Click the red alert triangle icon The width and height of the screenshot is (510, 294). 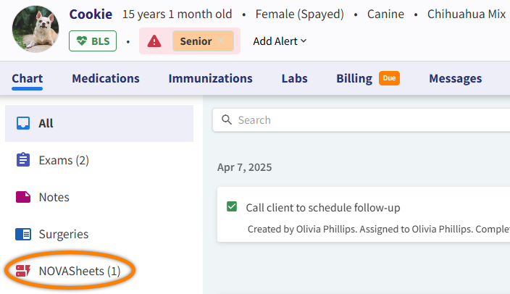click(154, 41)
